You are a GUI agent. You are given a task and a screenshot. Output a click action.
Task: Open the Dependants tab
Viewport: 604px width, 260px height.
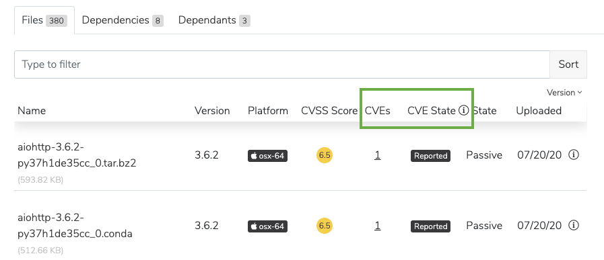[x=214, y=20]
